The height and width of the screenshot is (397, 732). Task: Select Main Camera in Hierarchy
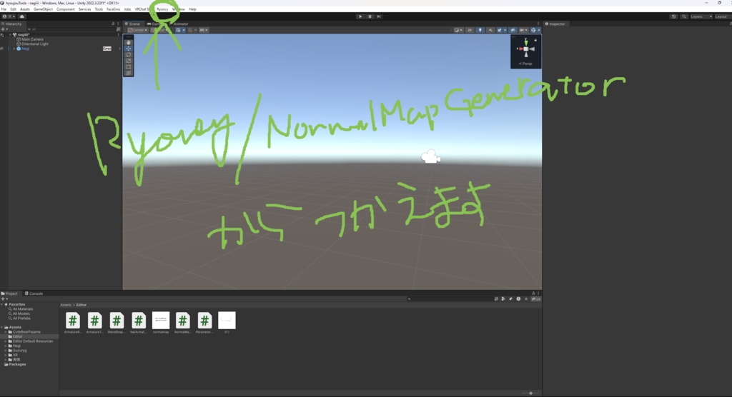[32, 39]
